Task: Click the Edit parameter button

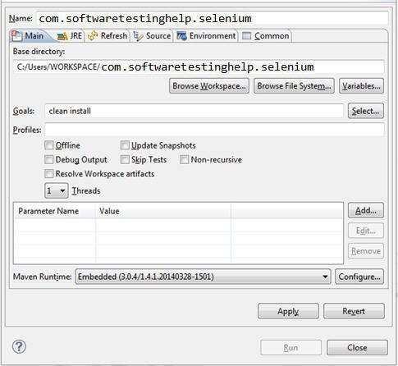Action: [366, 231]
